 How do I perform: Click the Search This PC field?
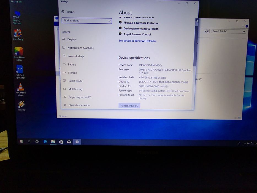pos(229,31)
